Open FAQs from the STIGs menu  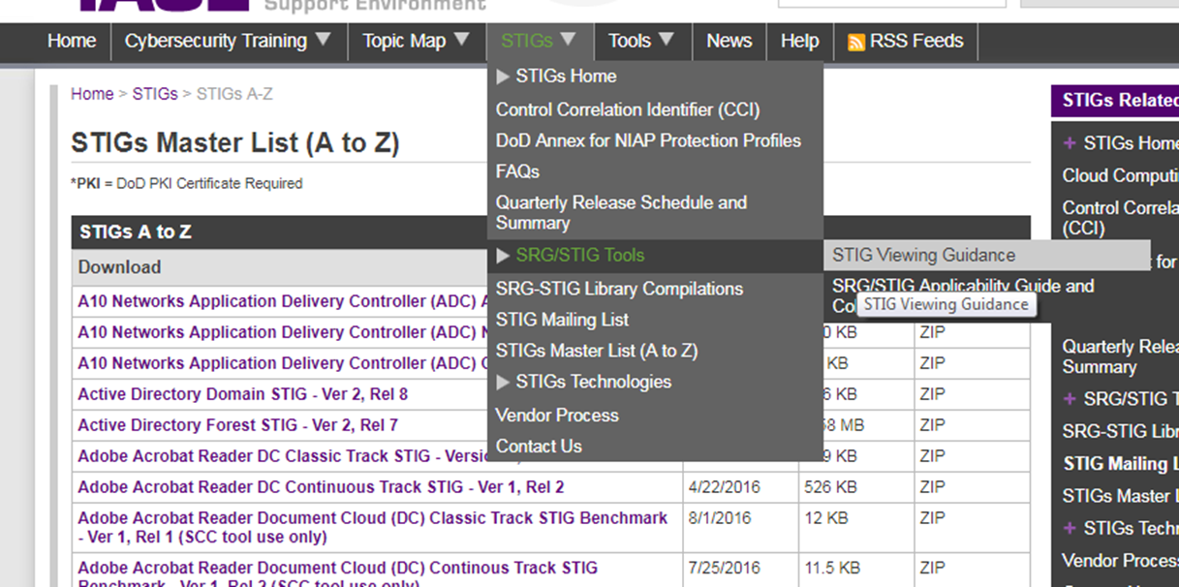coord(517,172)
